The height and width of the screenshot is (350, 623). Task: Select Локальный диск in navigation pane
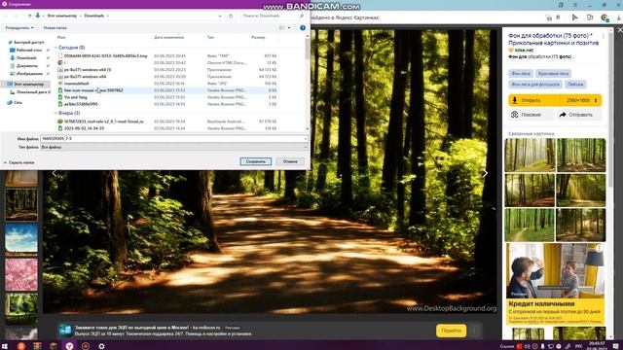tap(30, 92)
